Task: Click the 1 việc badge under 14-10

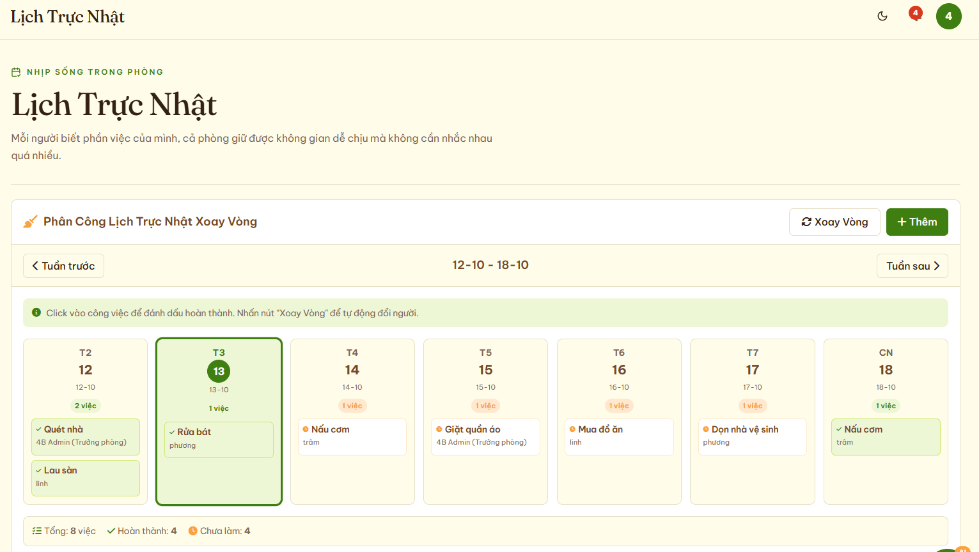Action: tap(352, 406)
